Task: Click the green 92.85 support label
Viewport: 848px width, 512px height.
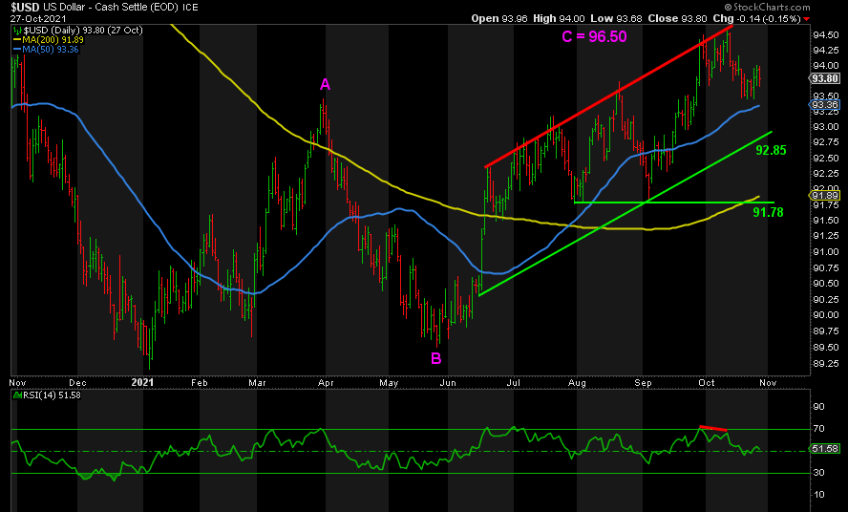Action: (771, 151)
